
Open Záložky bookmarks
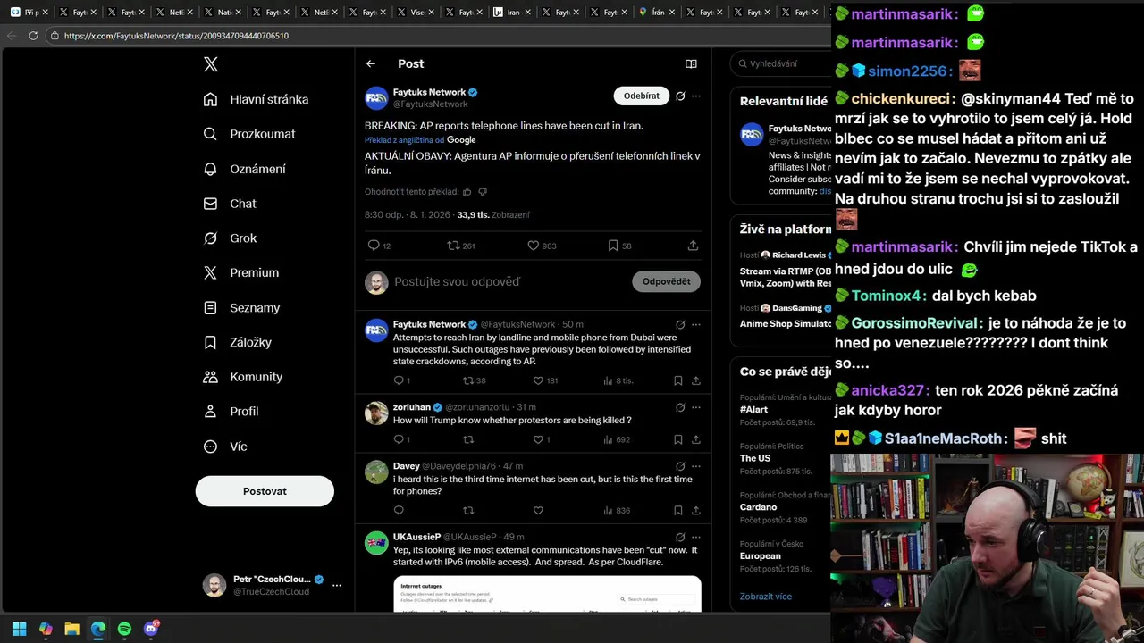click(x=238, y=342)
